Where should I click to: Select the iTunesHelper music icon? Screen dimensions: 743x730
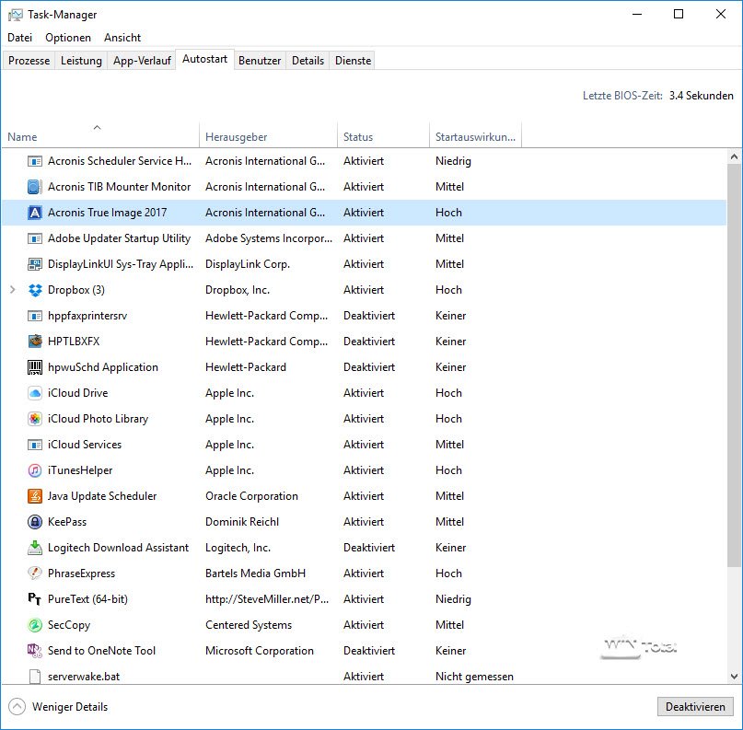[x=35, y=470]
